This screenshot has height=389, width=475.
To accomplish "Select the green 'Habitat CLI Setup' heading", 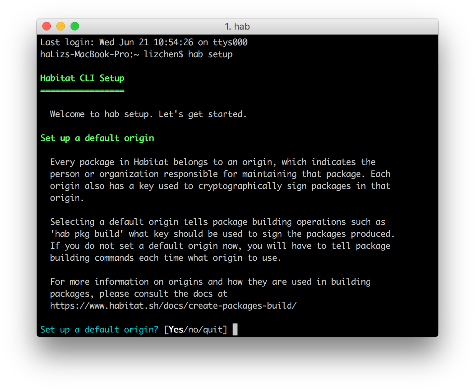I will [82, 78].
